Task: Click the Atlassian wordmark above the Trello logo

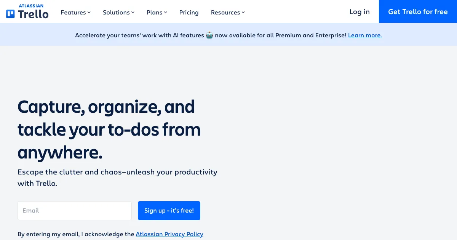Action: [x=31, y=6]
